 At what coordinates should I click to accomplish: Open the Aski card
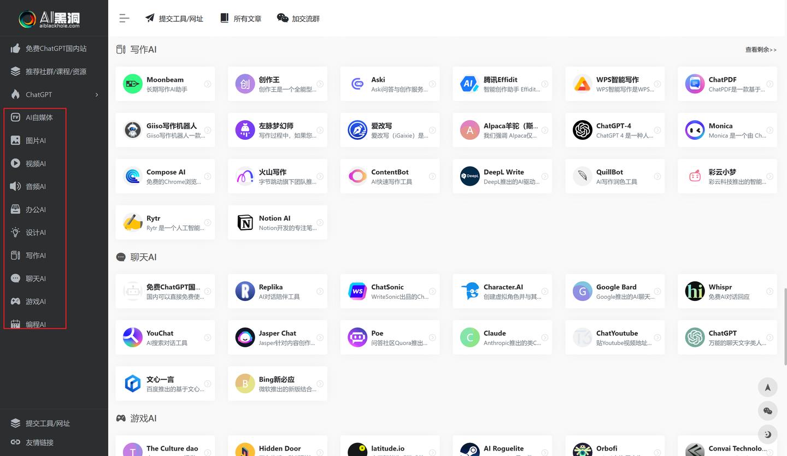(x=390, y=84)
